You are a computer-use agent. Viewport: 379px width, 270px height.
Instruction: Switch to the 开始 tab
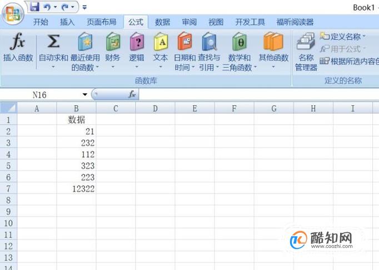(41, 22)
